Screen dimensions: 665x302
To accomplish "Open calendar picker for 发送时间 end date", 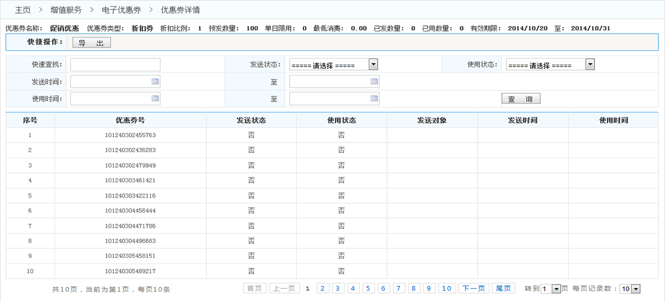I will coord(374,82).
